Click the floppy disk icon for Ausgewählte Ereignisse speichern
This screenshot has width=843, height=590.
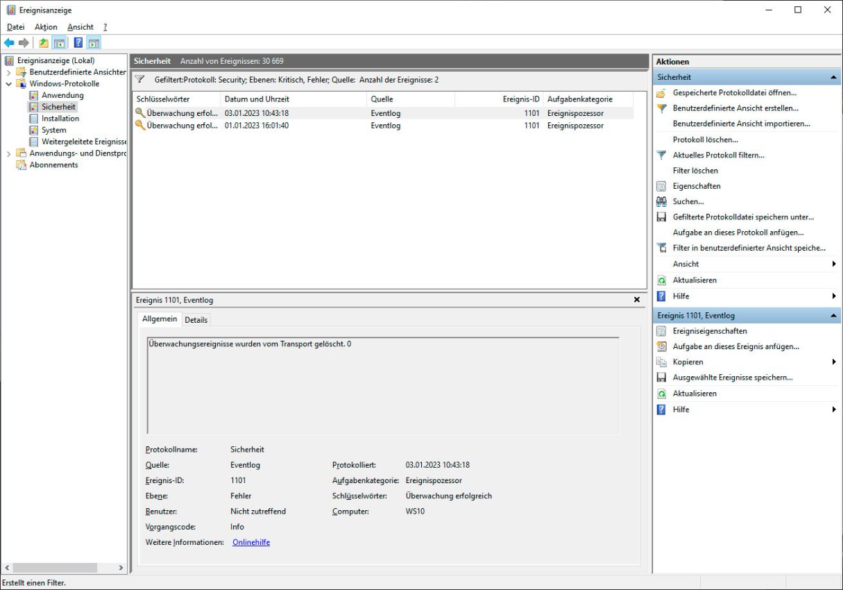click(661, 377)
